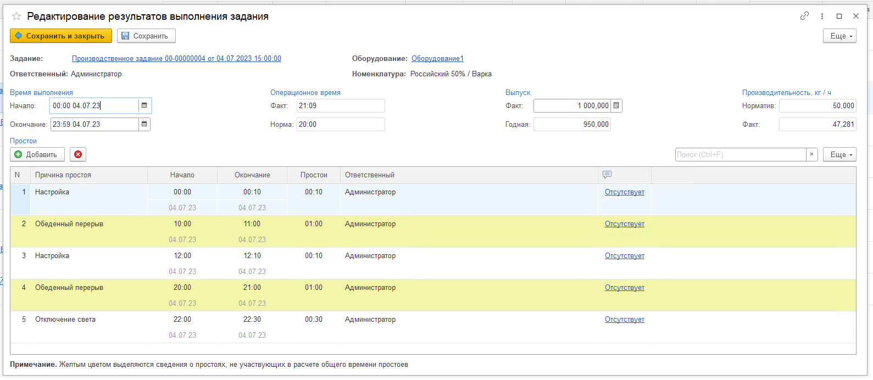Add a new downtime row with Добавить
The image size is (873, 380).
37,154
